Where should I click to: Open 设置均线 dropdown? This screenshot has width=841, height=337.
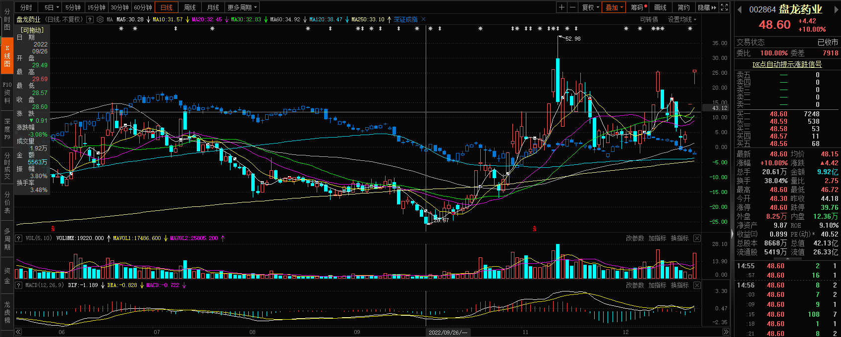coord(682,20)
